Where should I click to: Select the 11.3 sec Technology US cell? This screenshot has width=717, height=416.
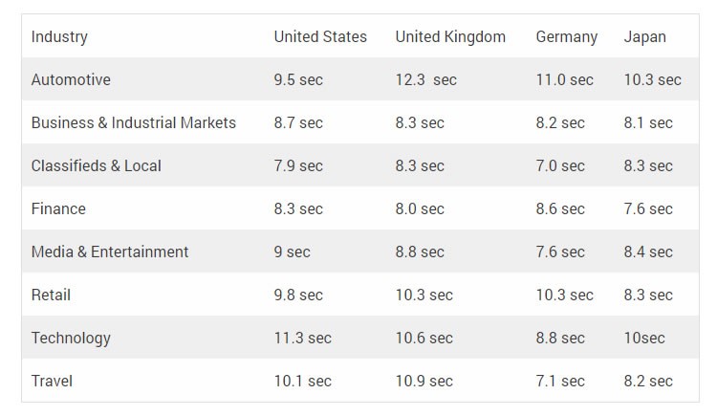303,338
